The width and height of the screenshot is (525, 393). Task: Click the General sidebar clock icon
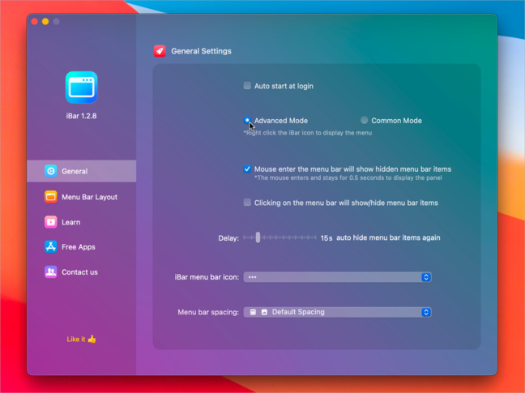[x=50, y=171]
